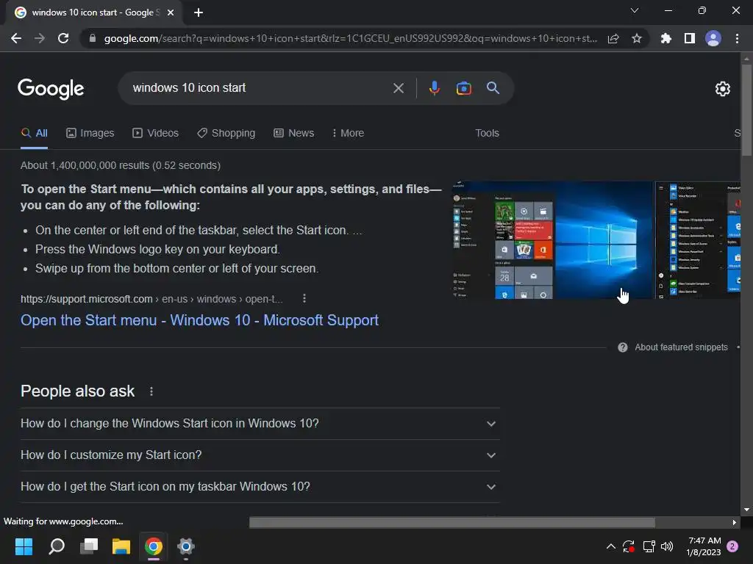753x564 pixels.
Task: Open the network tray icon
Action: coord(649,546)
